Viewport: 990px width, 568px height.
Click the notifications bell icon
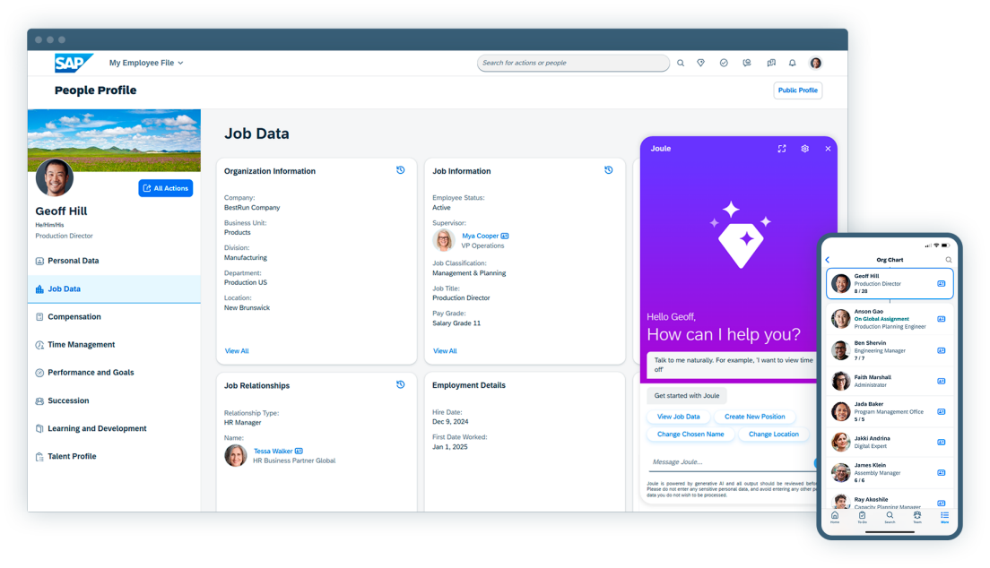tap(792, 63)
